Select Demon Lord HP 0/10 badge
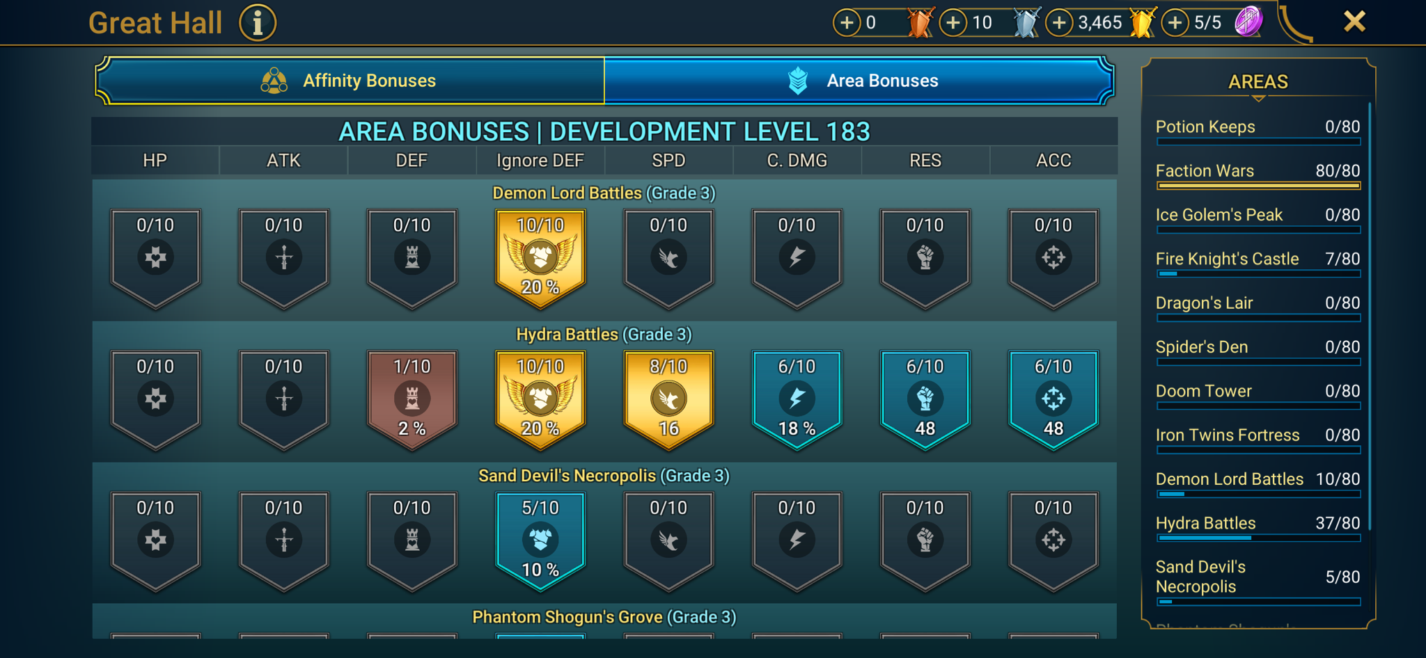This screenshot has height=658, width=1426. (155, 258)
